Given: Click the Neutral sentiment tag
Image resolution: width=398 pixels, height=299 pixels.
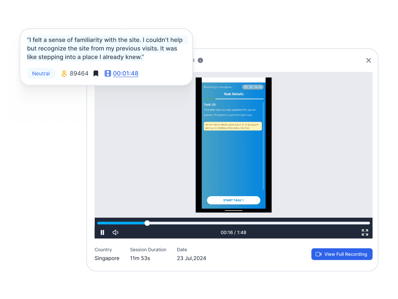Looking at the screenshot, I should (41, 73).
